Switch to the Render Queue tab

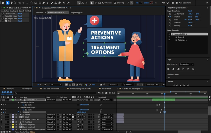[x=27, y=89]
